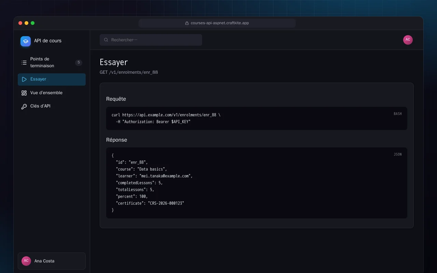The height and width of the screenshot is (273, 437).
Task: Click the Authorization Bearer header line
Action: [153, 122]
